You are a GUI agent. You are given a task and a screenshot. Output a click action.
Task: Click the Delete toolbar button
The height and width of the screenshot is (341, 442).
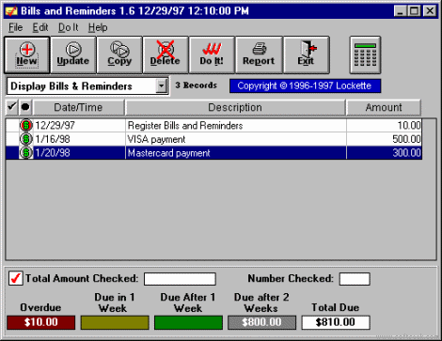click(x=166, y=54)
